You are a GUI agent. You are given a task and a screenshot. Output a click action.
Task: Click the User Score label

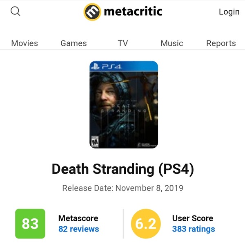(193, 218)
